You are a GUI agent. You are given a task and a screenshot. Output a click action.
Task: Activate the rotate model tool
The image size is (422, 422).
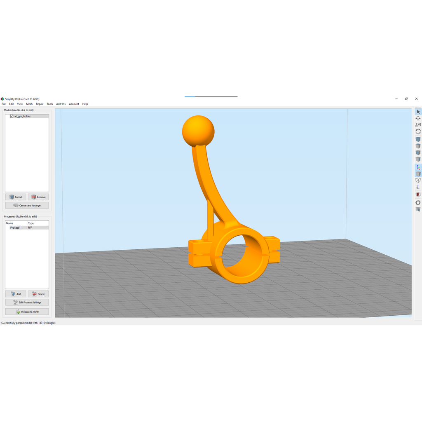418,131
